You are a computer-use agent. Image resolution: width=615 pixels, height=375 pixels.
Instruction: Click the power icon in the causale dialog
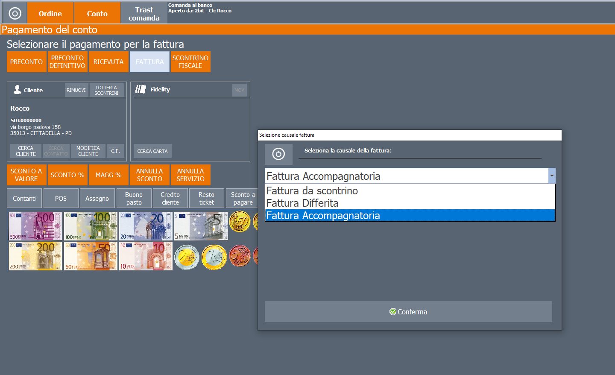tap(278, 154)
